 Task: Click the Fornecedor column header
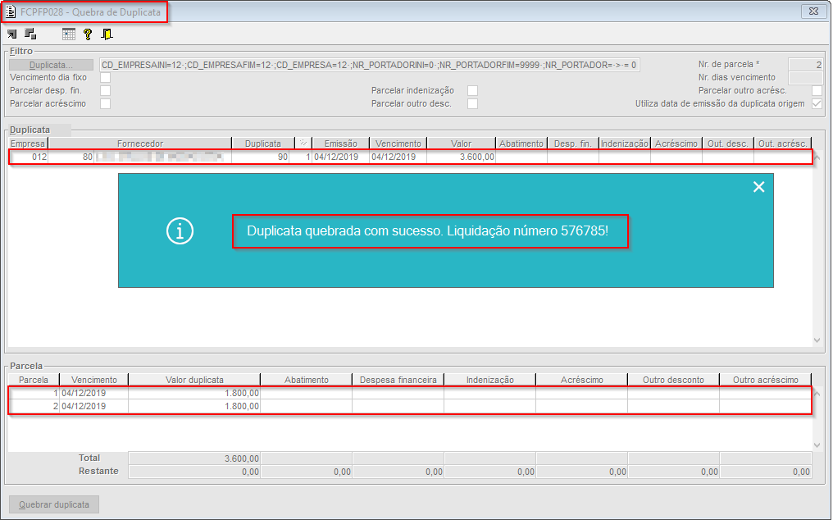[x=140, y=143]
